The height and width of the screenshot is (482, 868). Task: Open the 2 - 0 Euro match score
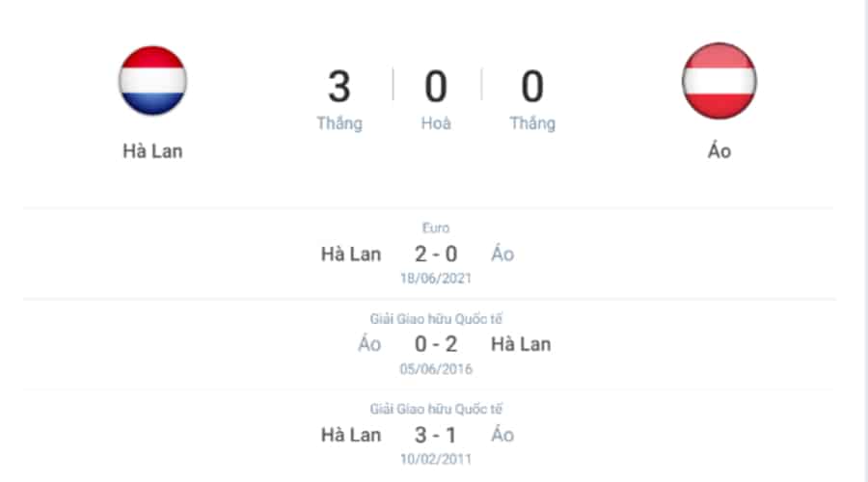[x=436, y=254]
